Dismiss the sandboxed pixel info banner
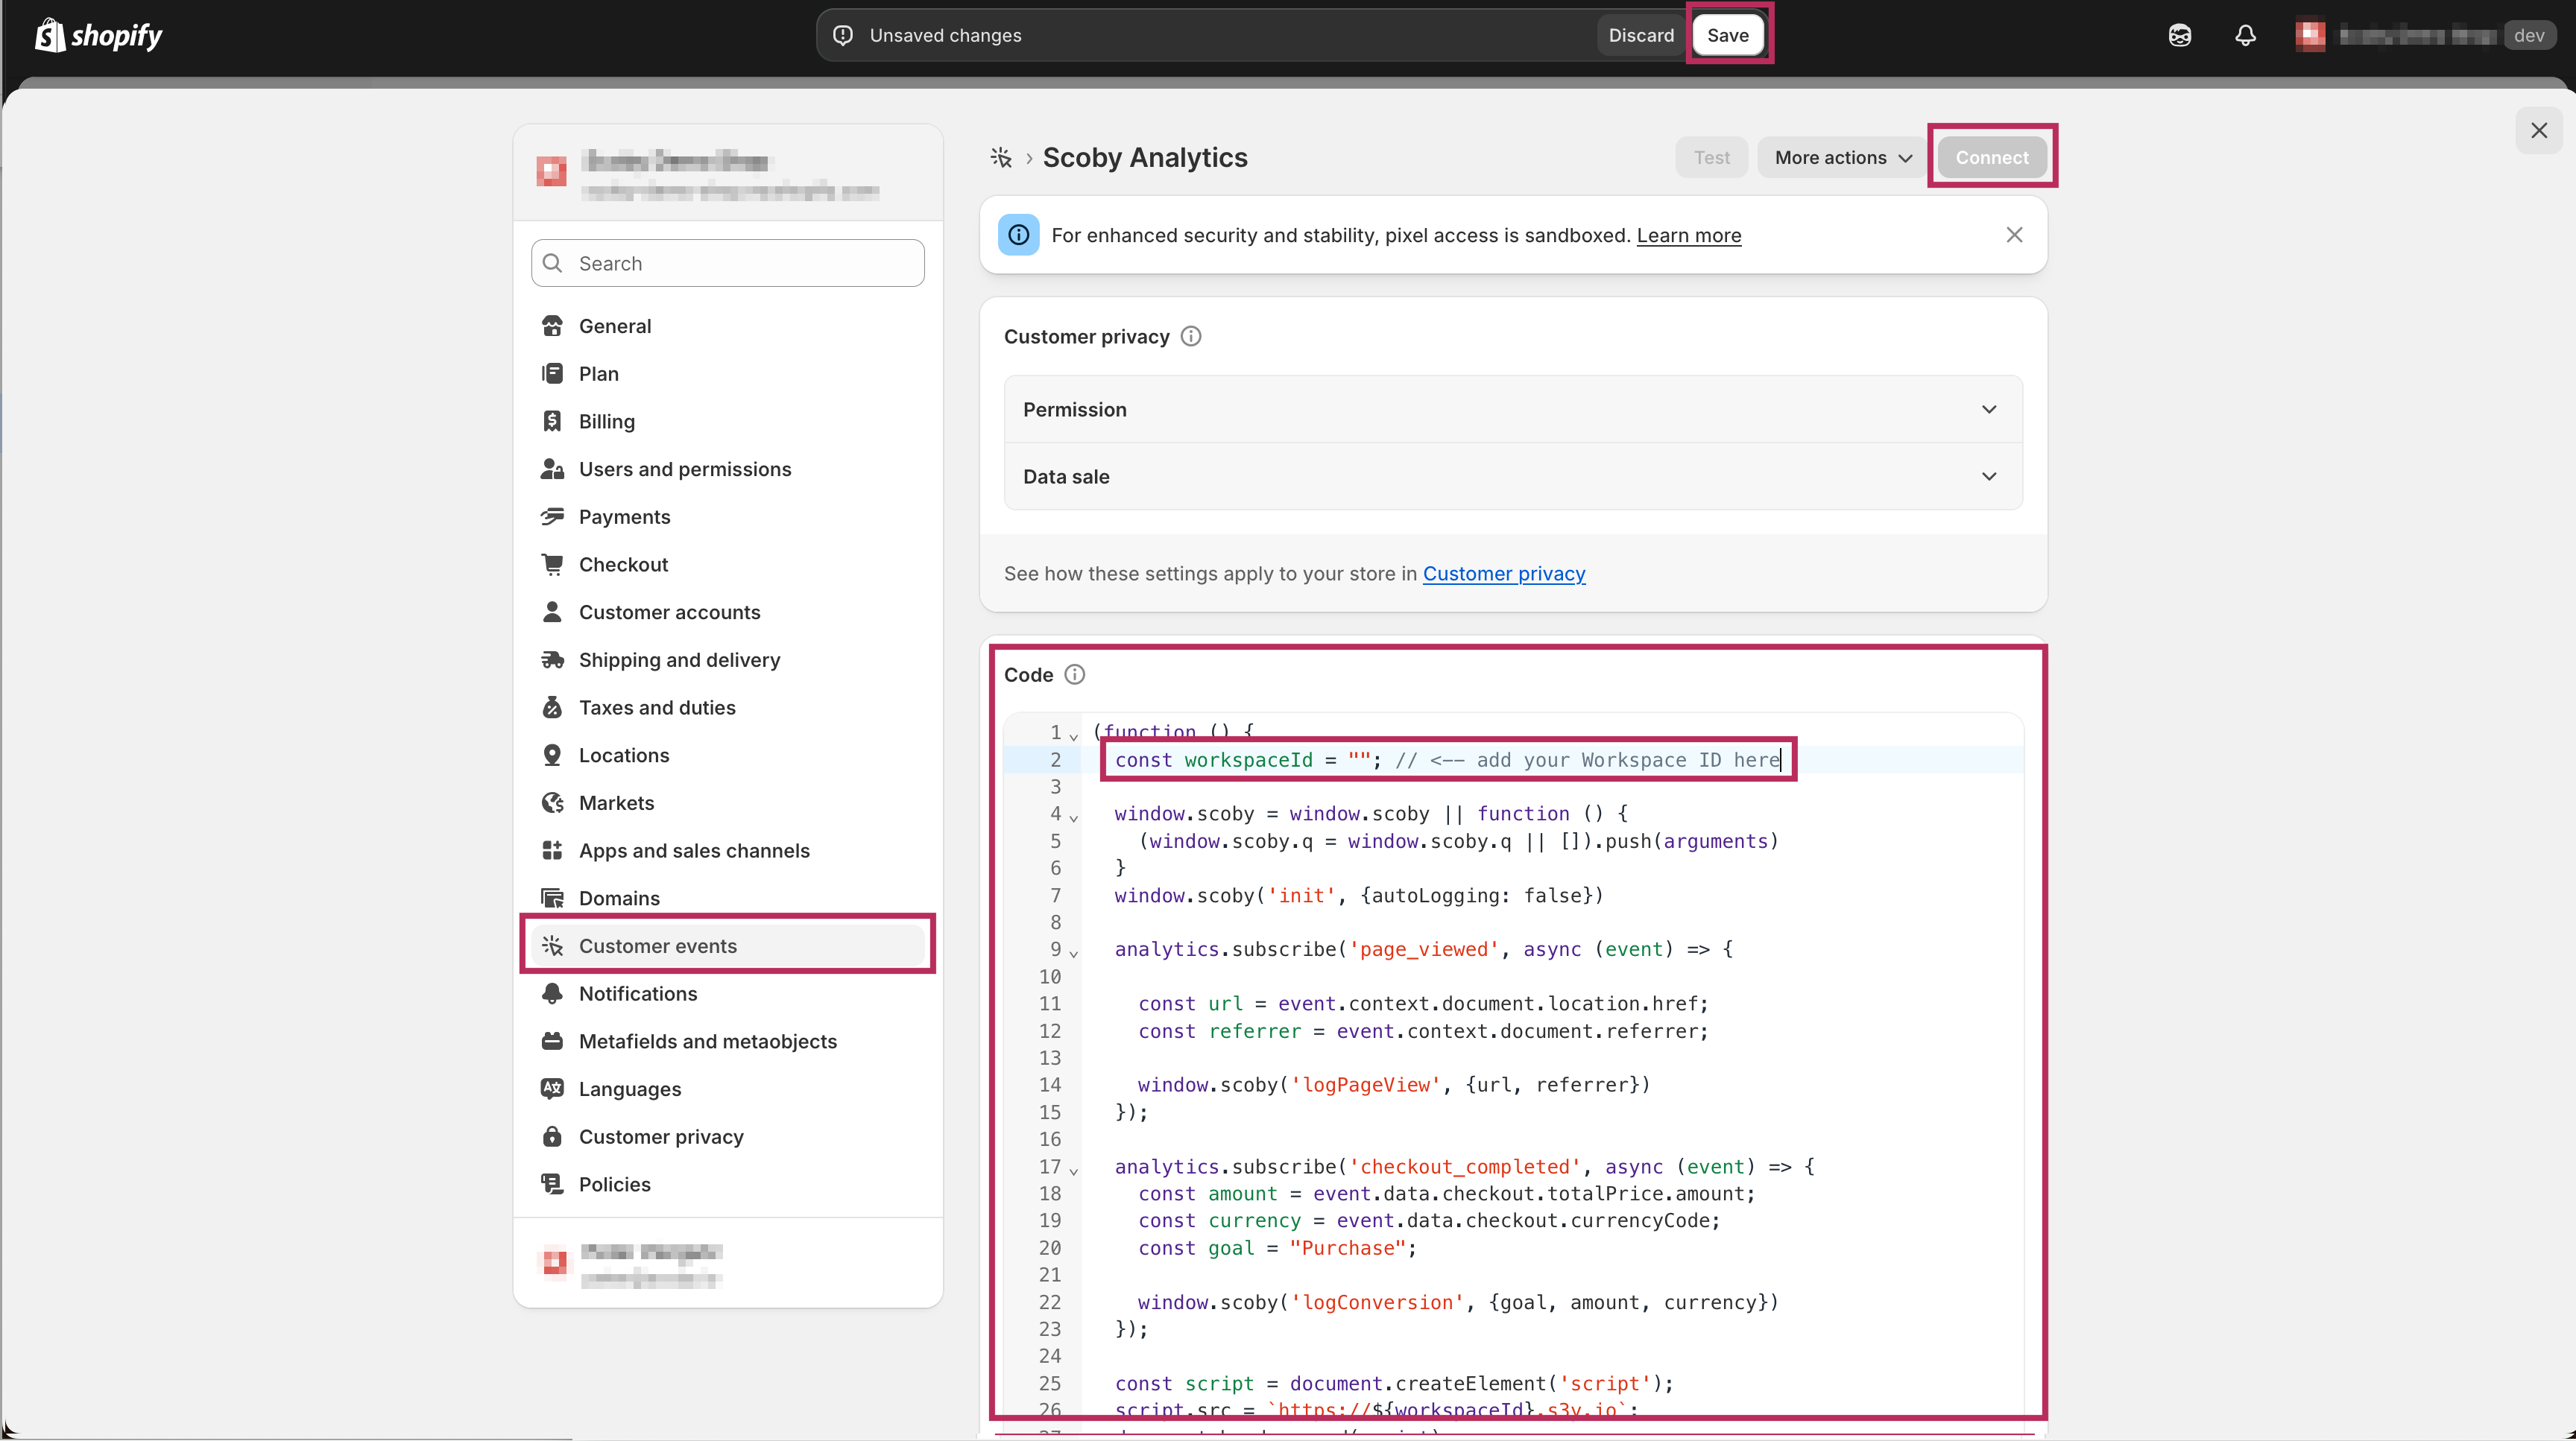Viewport: 2576px width, 1441px height. coord(2014,235)
